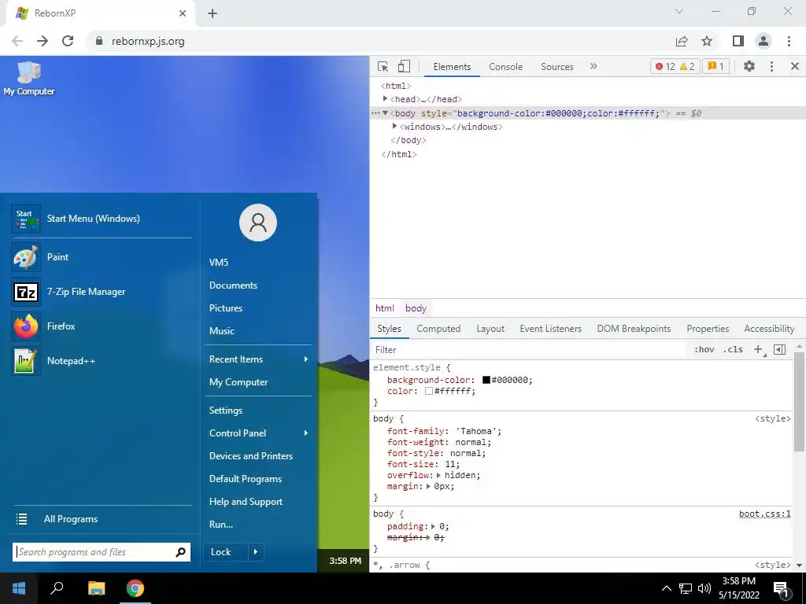This screenshot has height=604, width=806.
Task: Expand the Recent Items submenu arrow
Action: point(306,359)
